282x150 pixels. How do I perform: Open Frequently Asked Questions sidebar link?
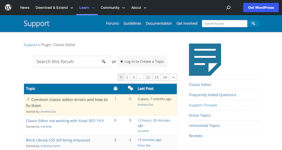tap(212, 95)
